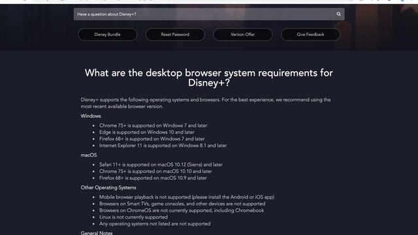Screen dimensions: 418x235
Task: Focus the Disney+ question search field
Action: point(209,14)
